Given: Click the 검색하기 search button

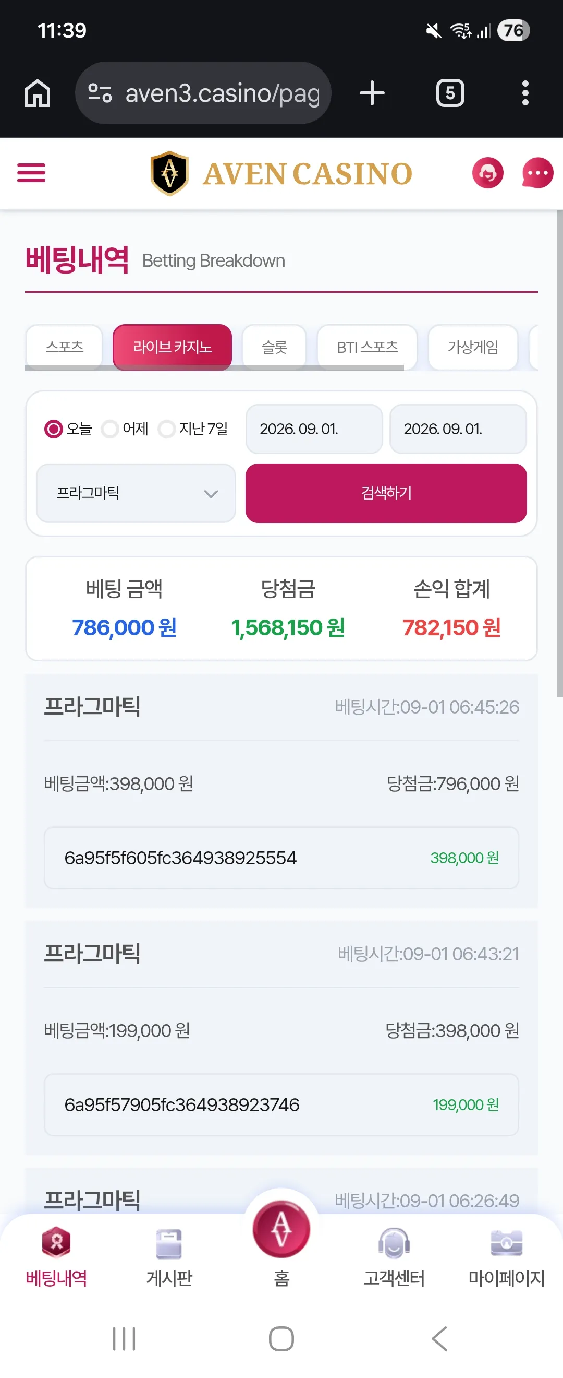Looking at the screenshot, I should tap(386, 493).
